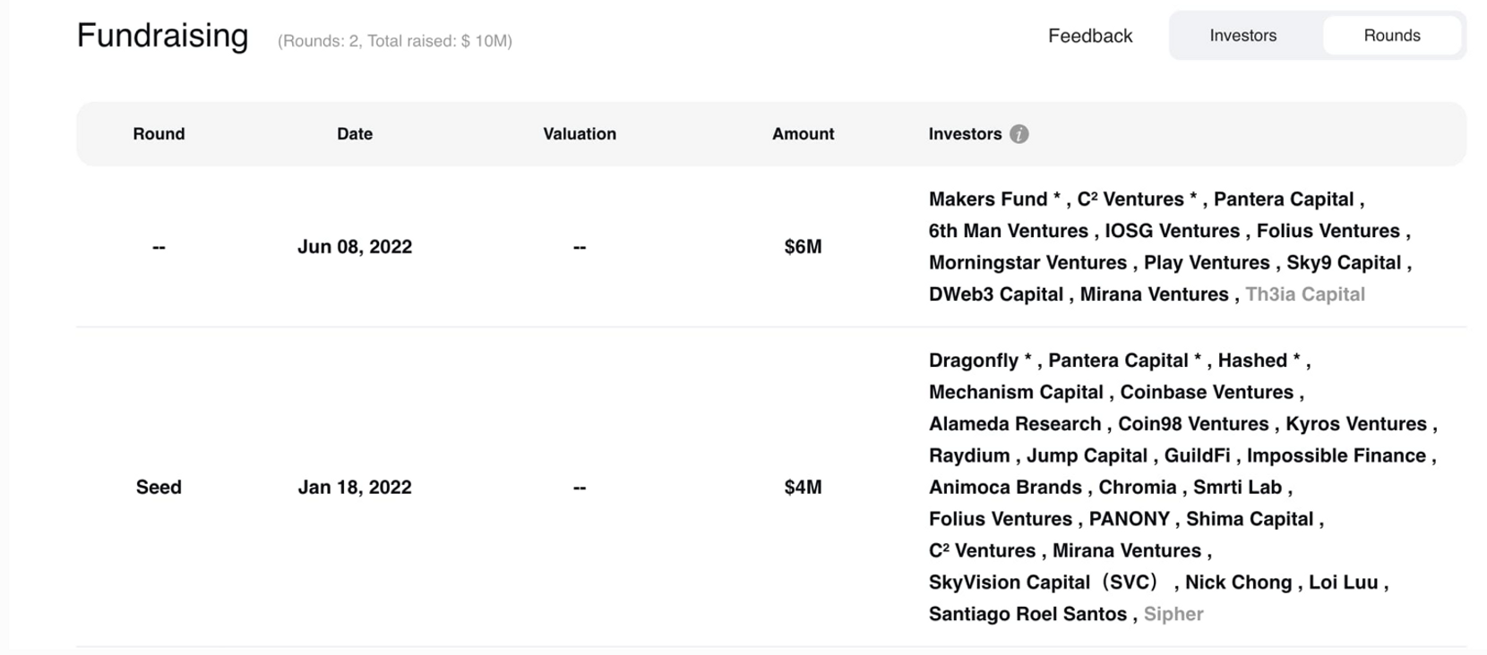The height and width of the screenshot is (655, 1487).
Task: Open GuildFi investor link
Action: 1197,456
